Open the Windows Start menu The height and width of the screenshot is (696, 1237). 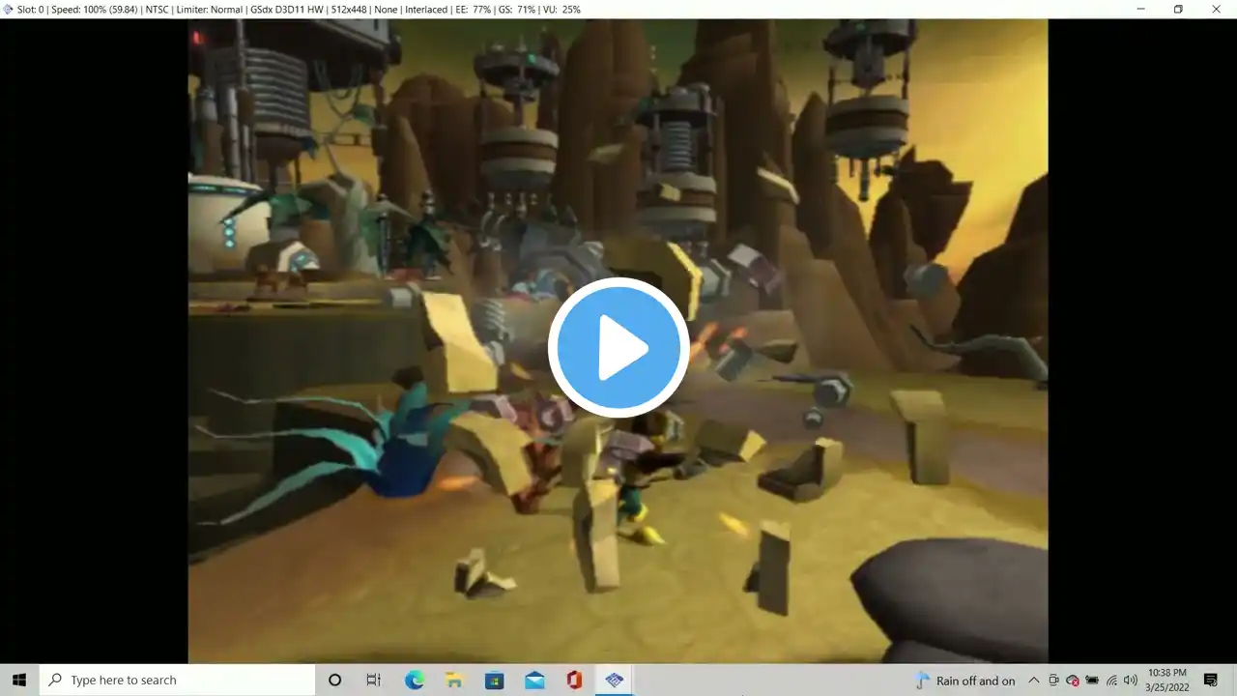point(19,681)
